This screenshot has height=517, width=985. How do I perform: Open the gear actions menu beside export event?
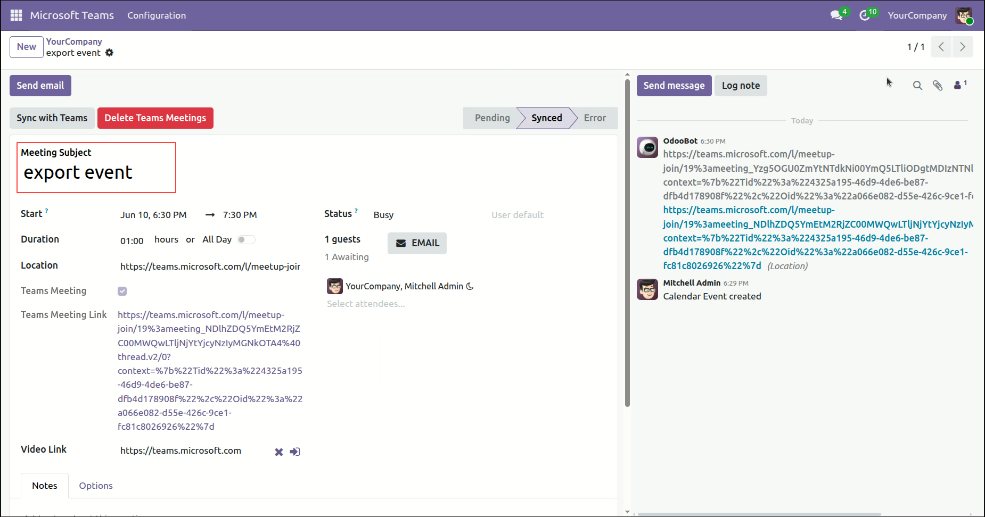pyautogui.click(x=109, y=53)
